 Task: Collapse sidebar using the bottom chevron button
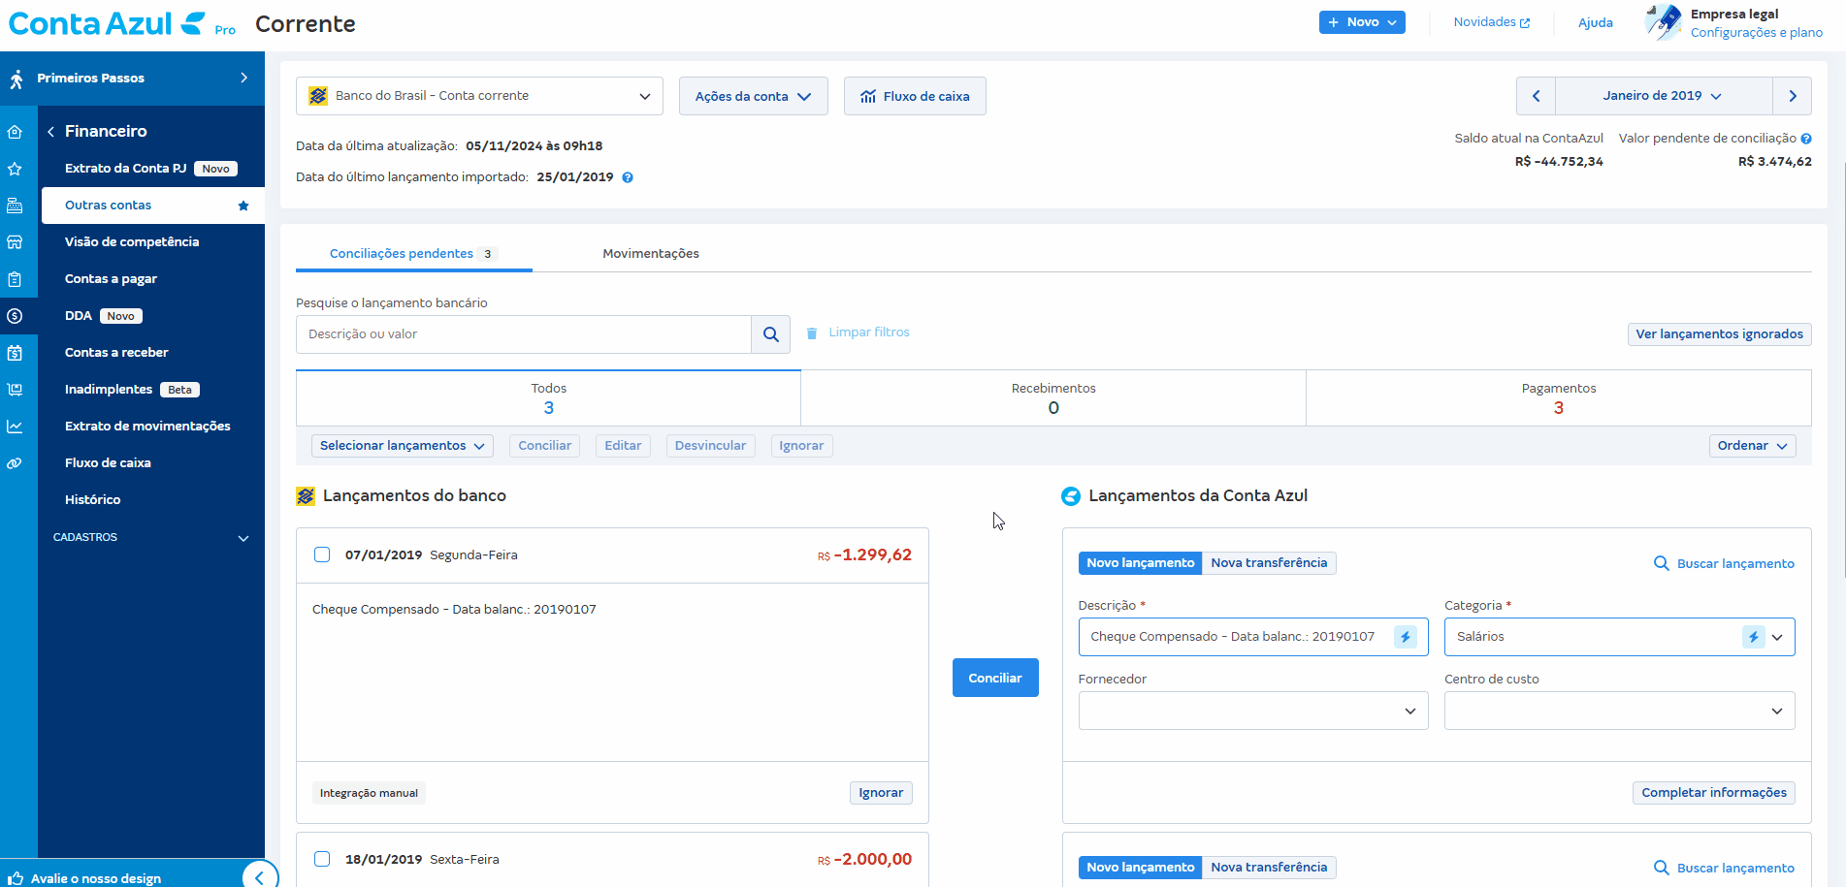click(259, 876)
